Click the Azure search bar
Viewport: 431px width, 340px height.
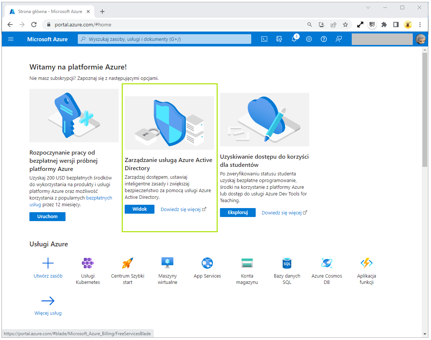pos(164,39)
